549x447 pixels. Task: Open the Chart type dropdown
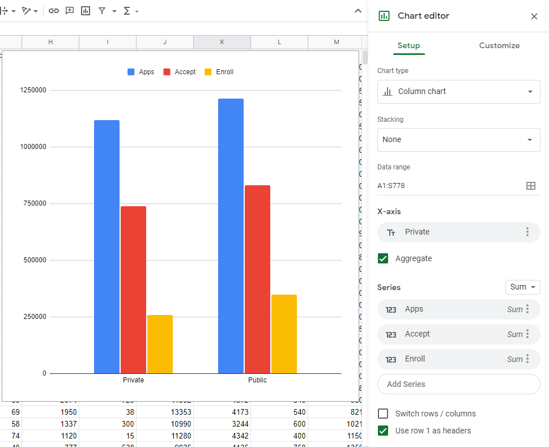coord(458,91)
